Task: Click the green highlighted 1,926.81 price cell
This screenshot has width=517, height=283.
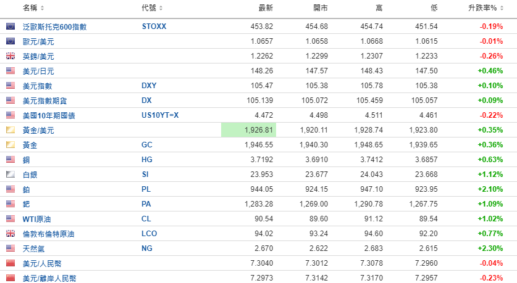Action: [x=248, y=130]
